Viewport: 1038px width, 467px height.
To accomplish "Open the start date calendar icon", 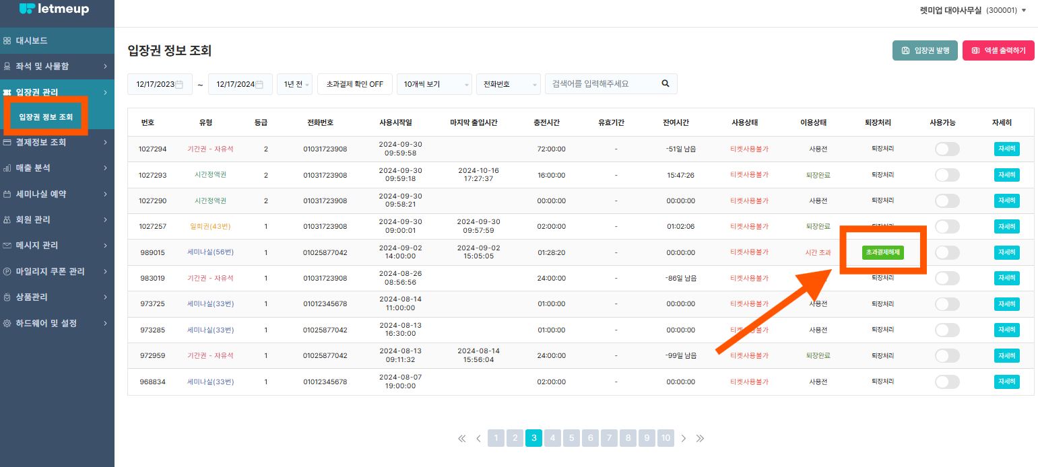I will coord(179,84).
